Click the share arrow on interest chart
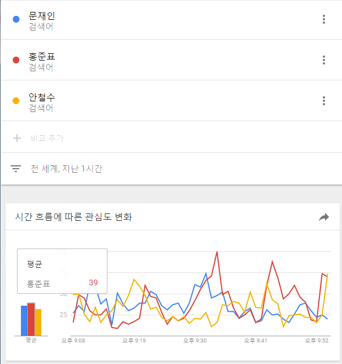The height and width of the screenshot is (364, 342). pyautogui.click(x=324, y=217)
